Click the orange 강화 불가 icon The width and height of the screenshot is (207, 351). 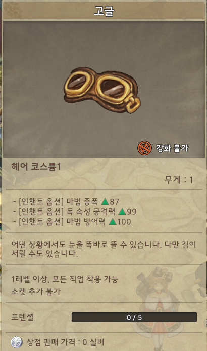[144, 148]
